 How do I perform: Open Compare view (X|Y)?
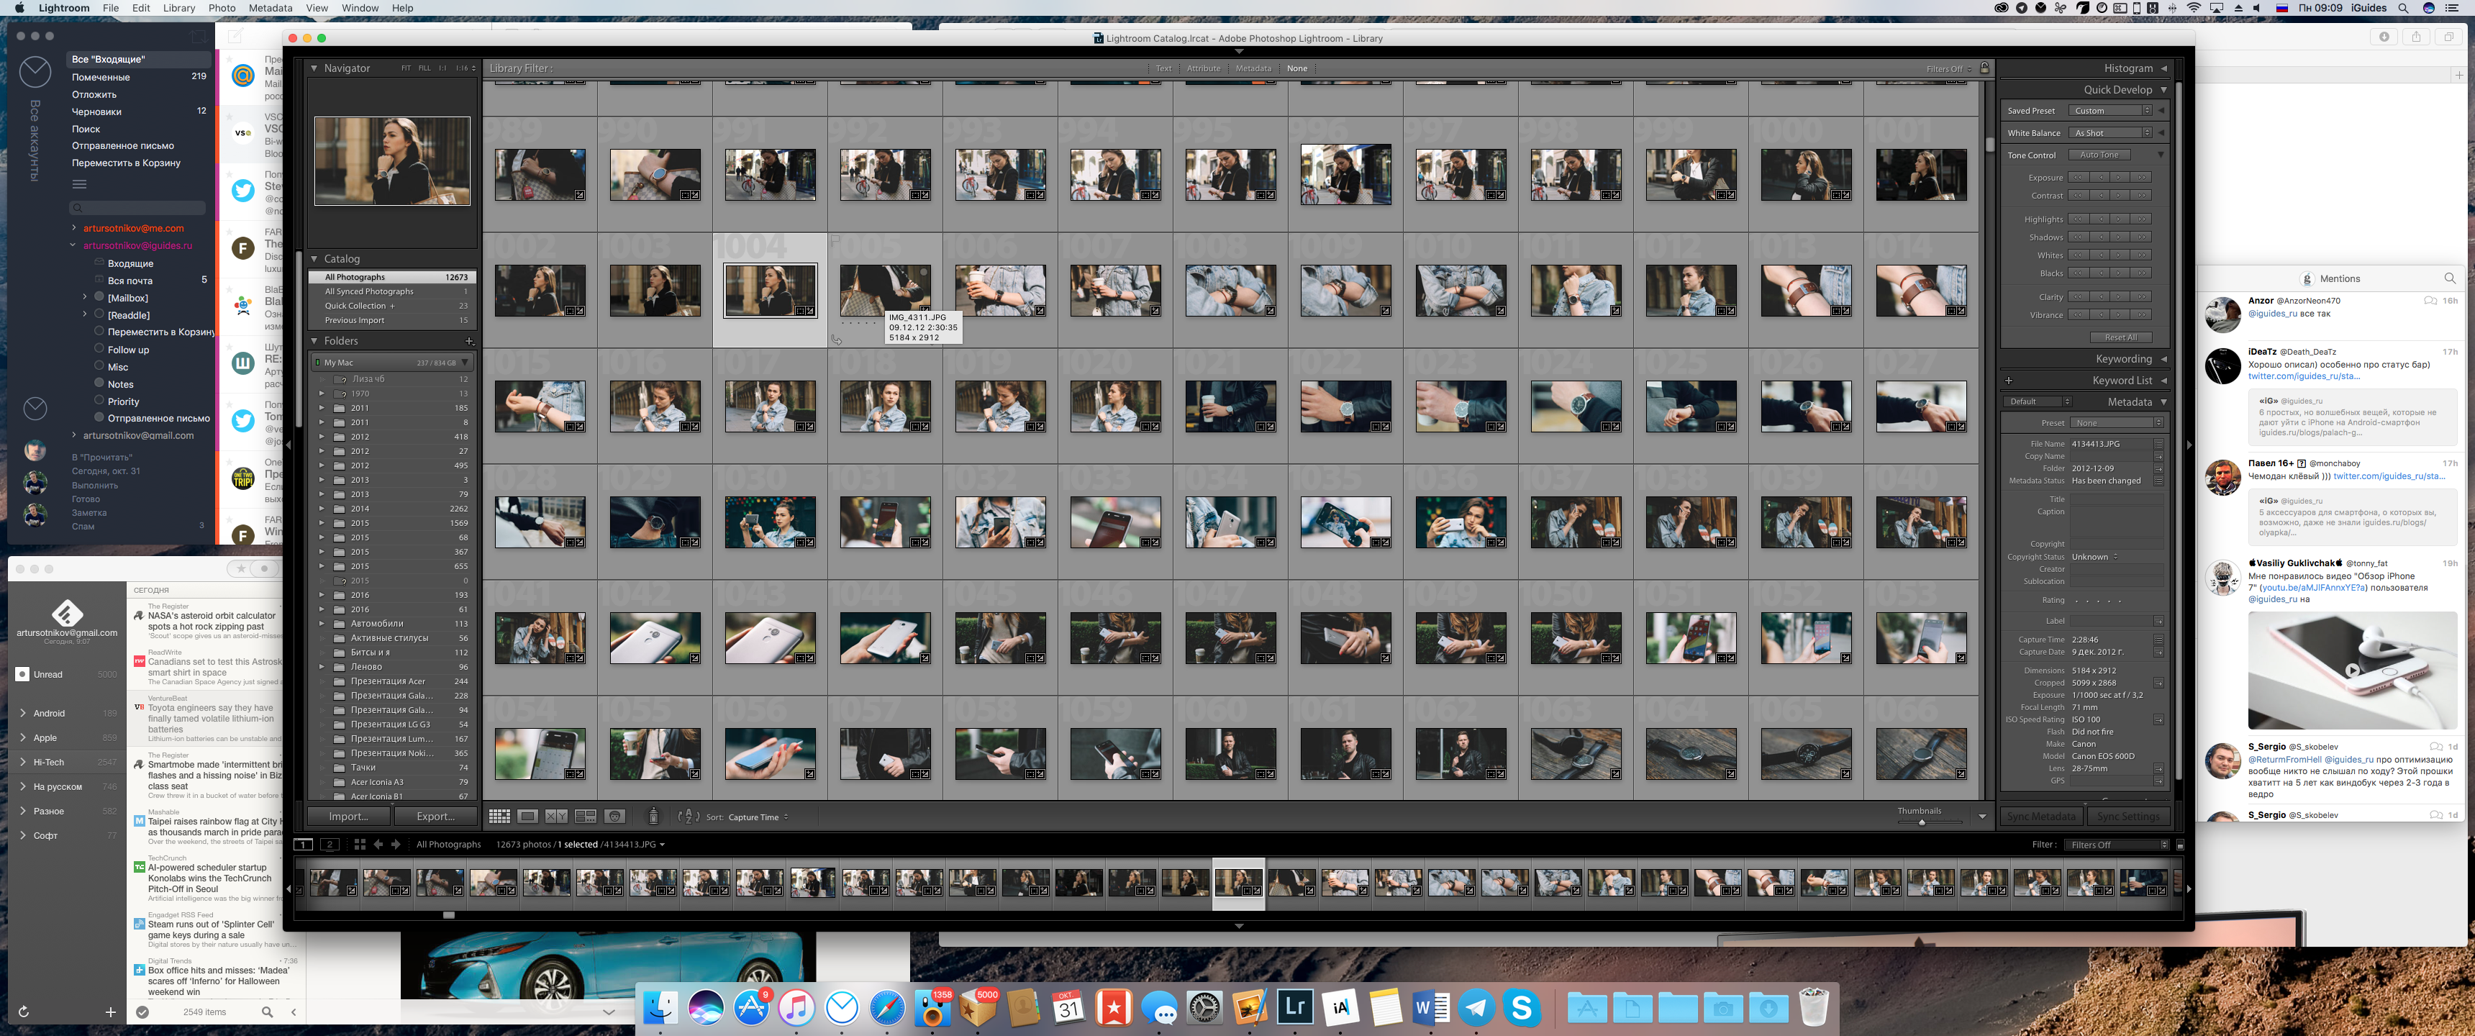pyautogui.click(x=556, y=816)
